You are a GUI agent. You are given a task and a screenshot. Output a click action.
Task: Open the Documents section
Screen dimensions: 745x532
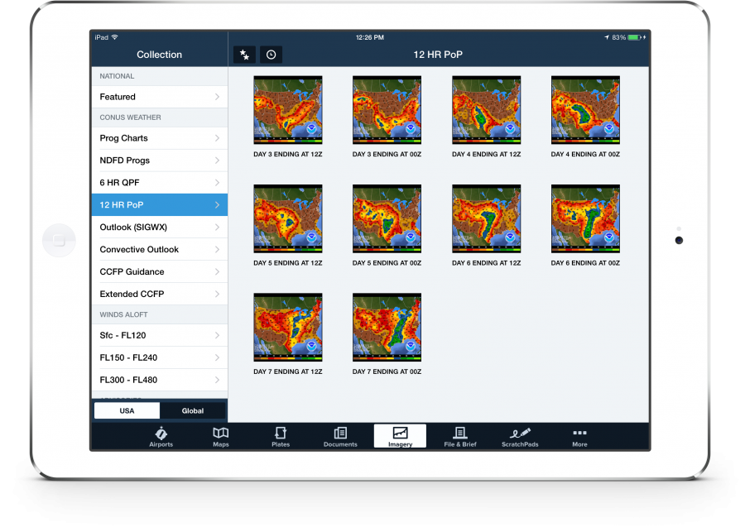(340, 437)
